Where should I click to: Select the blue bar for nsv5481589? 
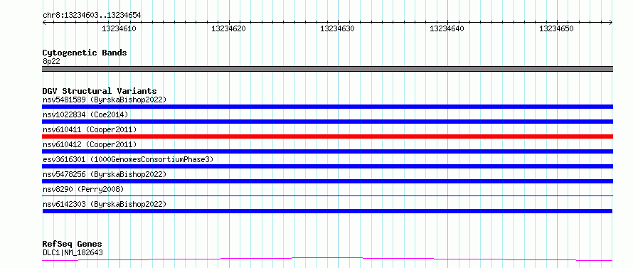327,107
